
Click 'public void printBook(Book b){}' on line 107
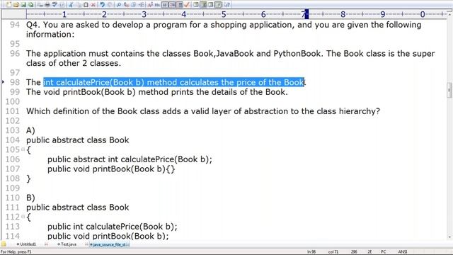111,169
